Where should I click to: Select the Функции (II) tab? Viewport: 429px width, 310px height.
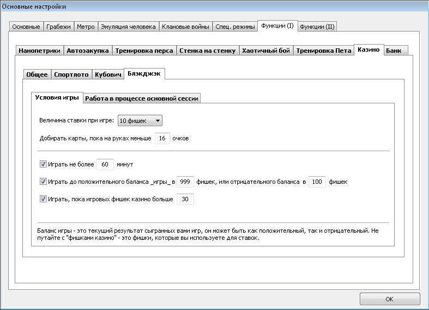coord(317,27)
